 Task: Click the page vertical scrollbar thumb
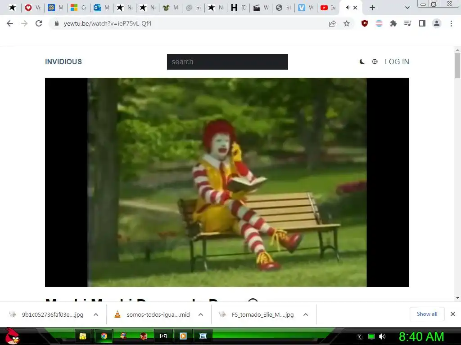pyautogui.click(x=457, y=65)
